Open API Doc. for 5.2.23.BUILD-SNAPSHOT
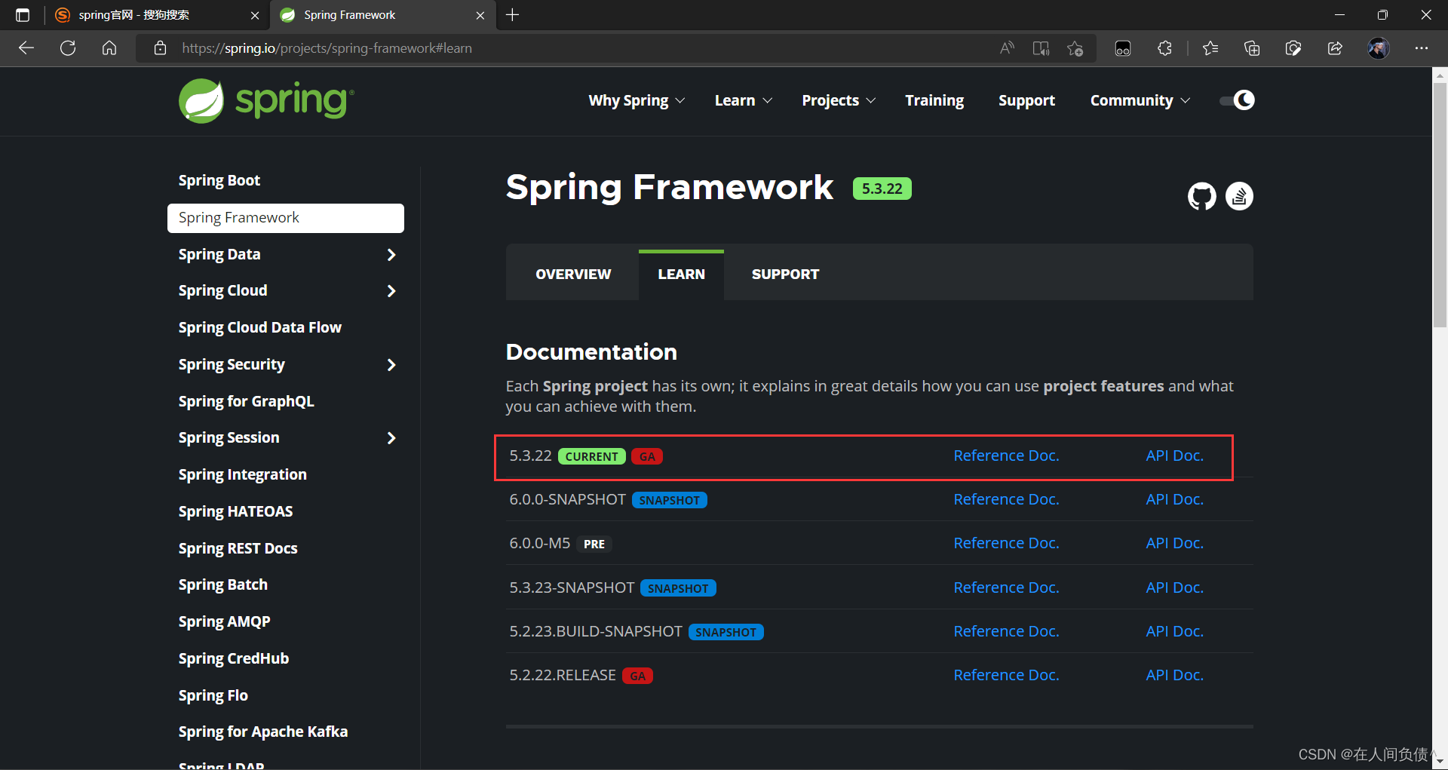The width and height of the screenshot is (1448, 770). [1174, 631]
